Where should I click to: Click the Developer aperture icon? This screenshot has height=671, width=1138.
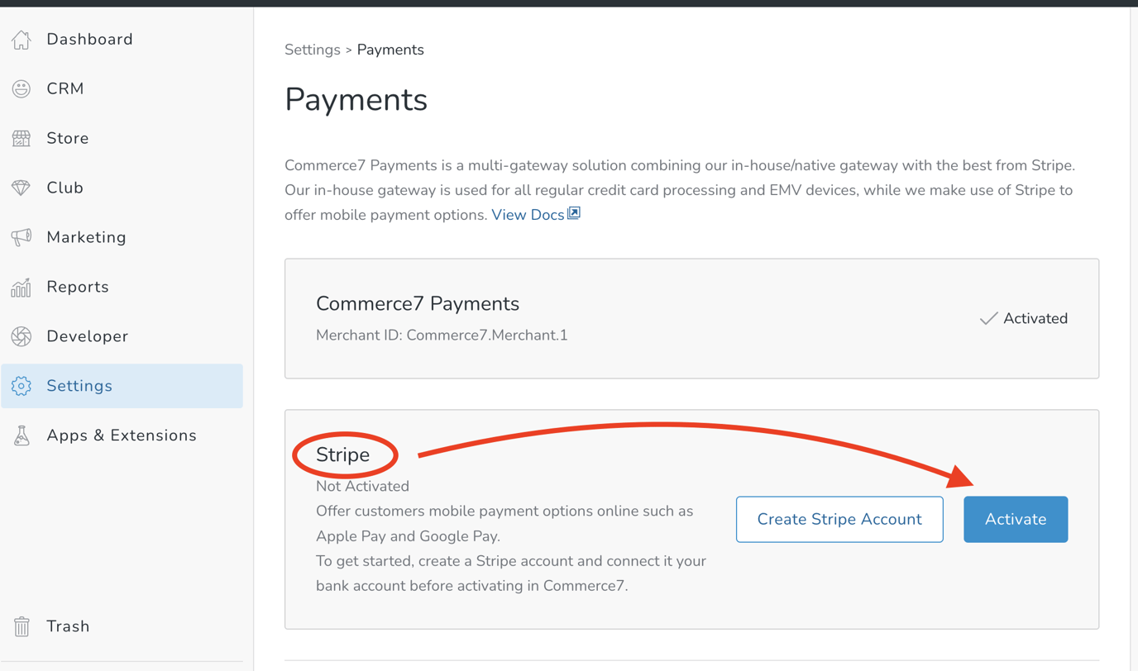[20, 336]
